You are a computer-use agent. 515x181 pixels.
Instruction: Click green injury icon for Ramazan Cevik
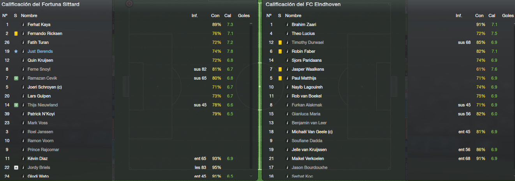[x=16, y=78]
